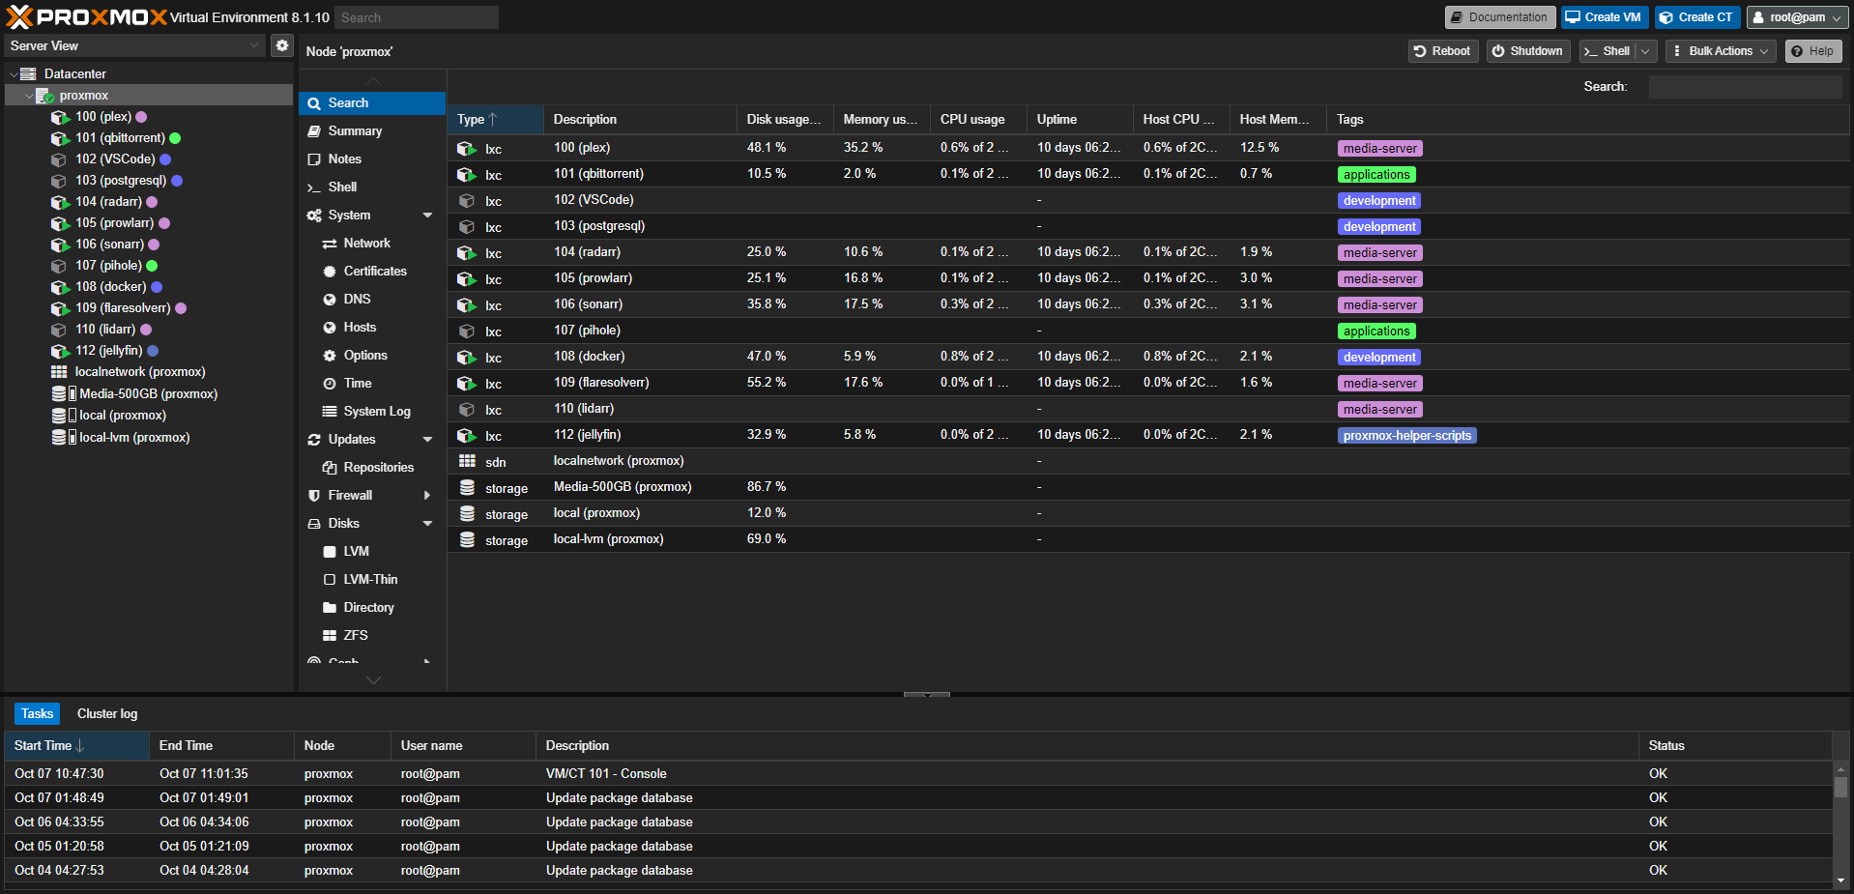Sort tasks by Start Time column header
Viewport: 1854px width, 894px height.
[x=76, y=746]
